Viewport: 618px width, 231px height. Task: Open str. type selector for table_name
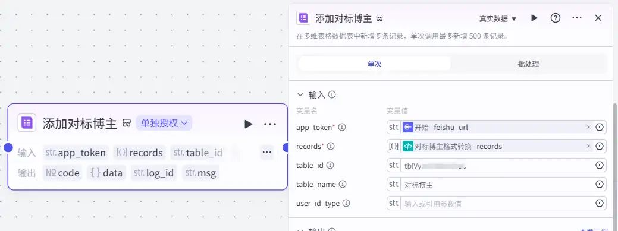click(394, 184)
